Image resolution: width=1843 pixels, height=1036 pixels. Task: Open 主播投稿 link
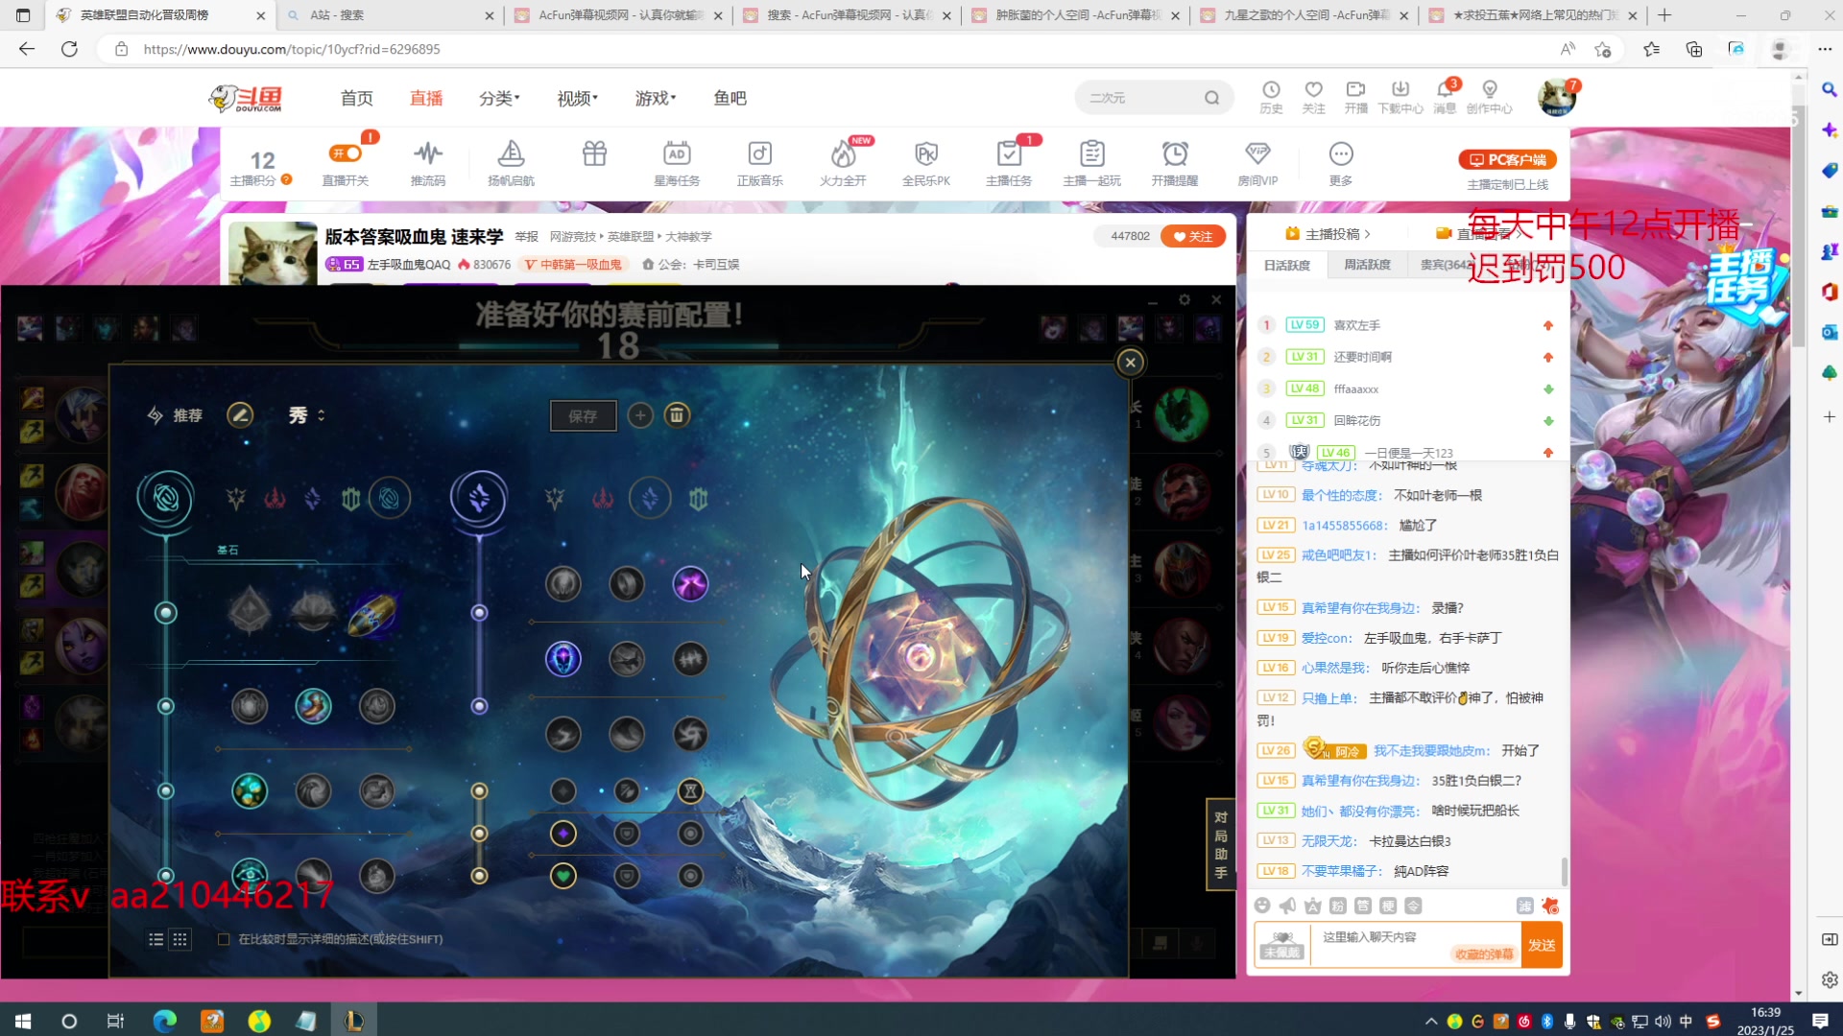[1328, 234]
